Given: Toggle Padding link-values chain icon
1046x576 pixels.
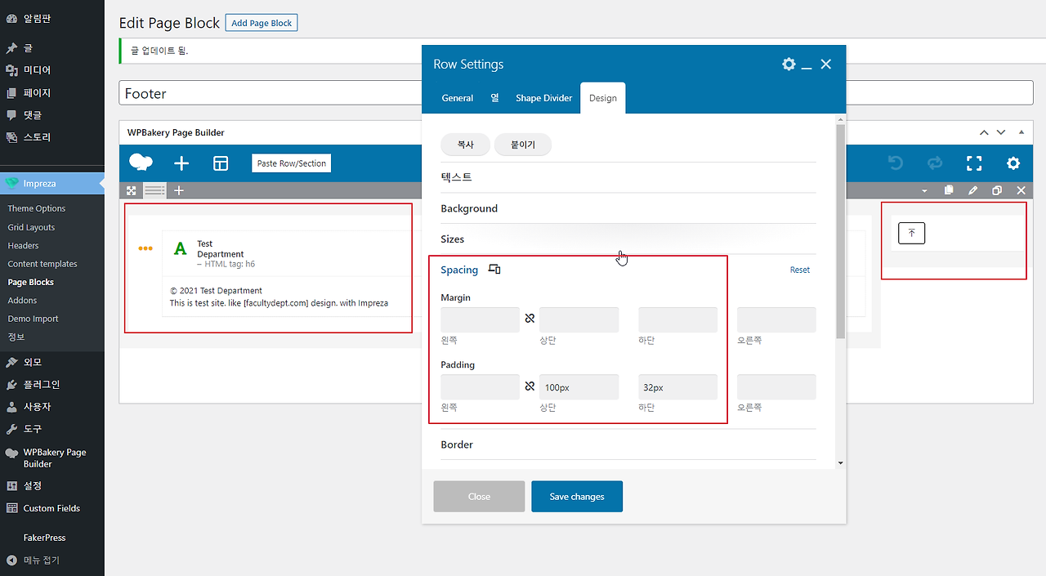Looking at the screenshot, I should (x=530, y=386).
